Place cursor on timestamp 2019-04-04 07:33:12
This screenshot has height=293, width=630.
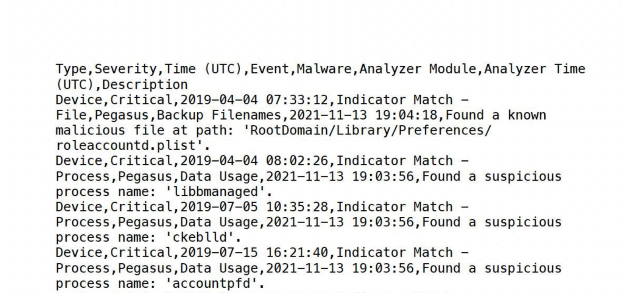click(254, 100)
